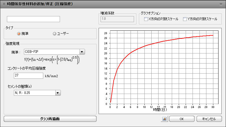
Task: Choose the ユーザー radio option
Action: click(54, 34)
